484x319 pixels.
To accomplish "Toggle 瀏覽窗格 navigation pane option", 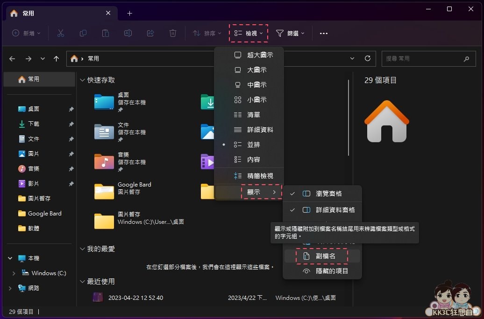I will coord(322,194).
